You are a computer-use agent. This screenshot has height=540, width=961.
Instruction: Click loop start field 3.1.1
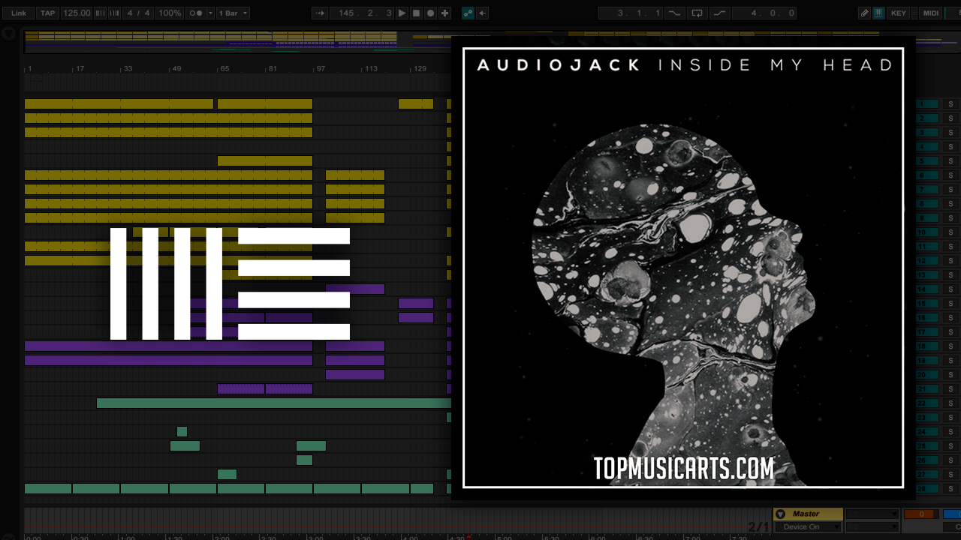(x=631, y=13)
